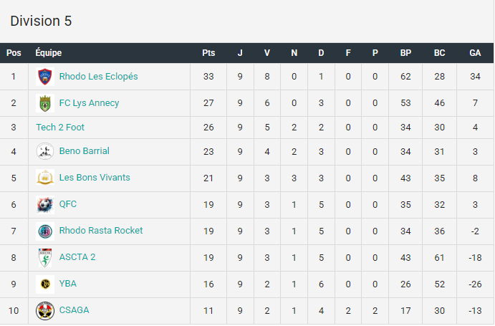Click the ASCTA 2 team crest
This screenshot has width=495, height=326.
[x=45, y=257]
